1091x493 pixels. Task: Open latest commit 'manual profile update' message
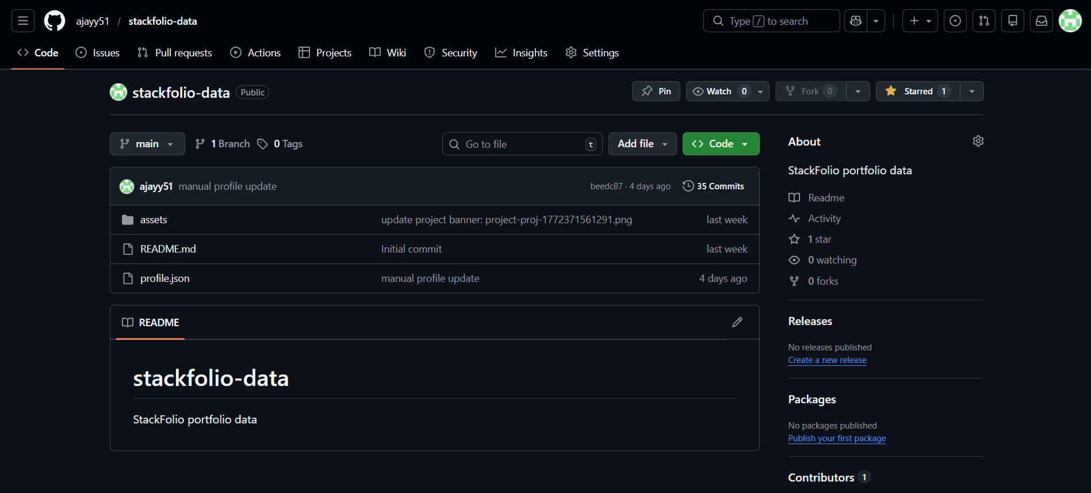228,186
